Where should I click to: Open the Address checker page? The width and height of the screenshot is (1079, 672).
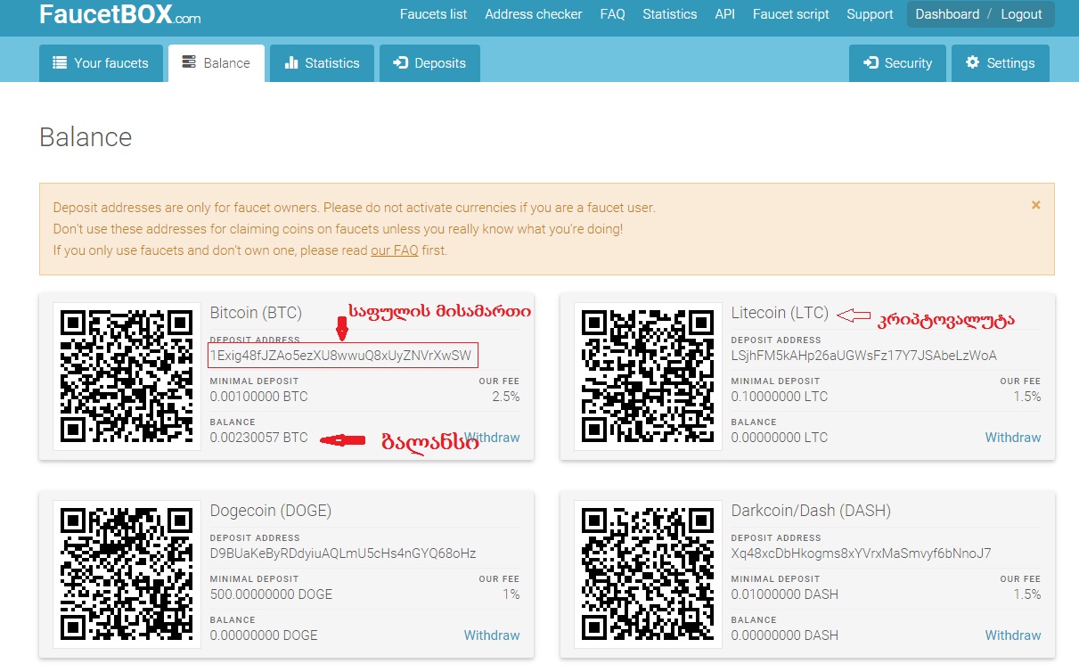(x=534, y=14)
